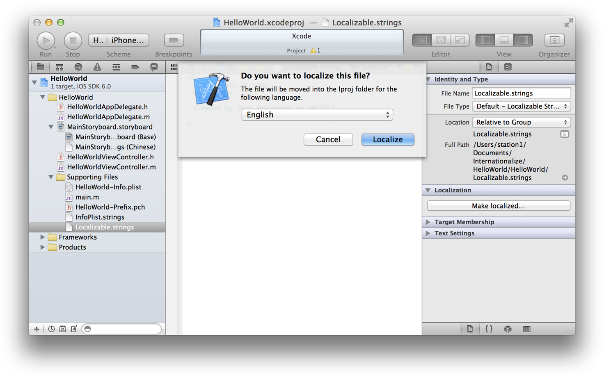Expand the Products group
The width and height of the screenshot is (604, 377).
43,247
